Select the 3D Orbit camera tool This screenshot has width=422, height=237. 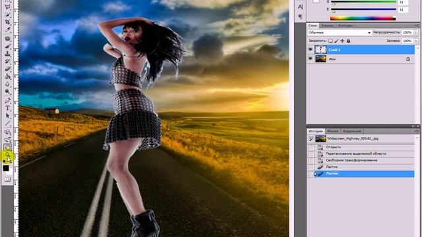point(7,140)
